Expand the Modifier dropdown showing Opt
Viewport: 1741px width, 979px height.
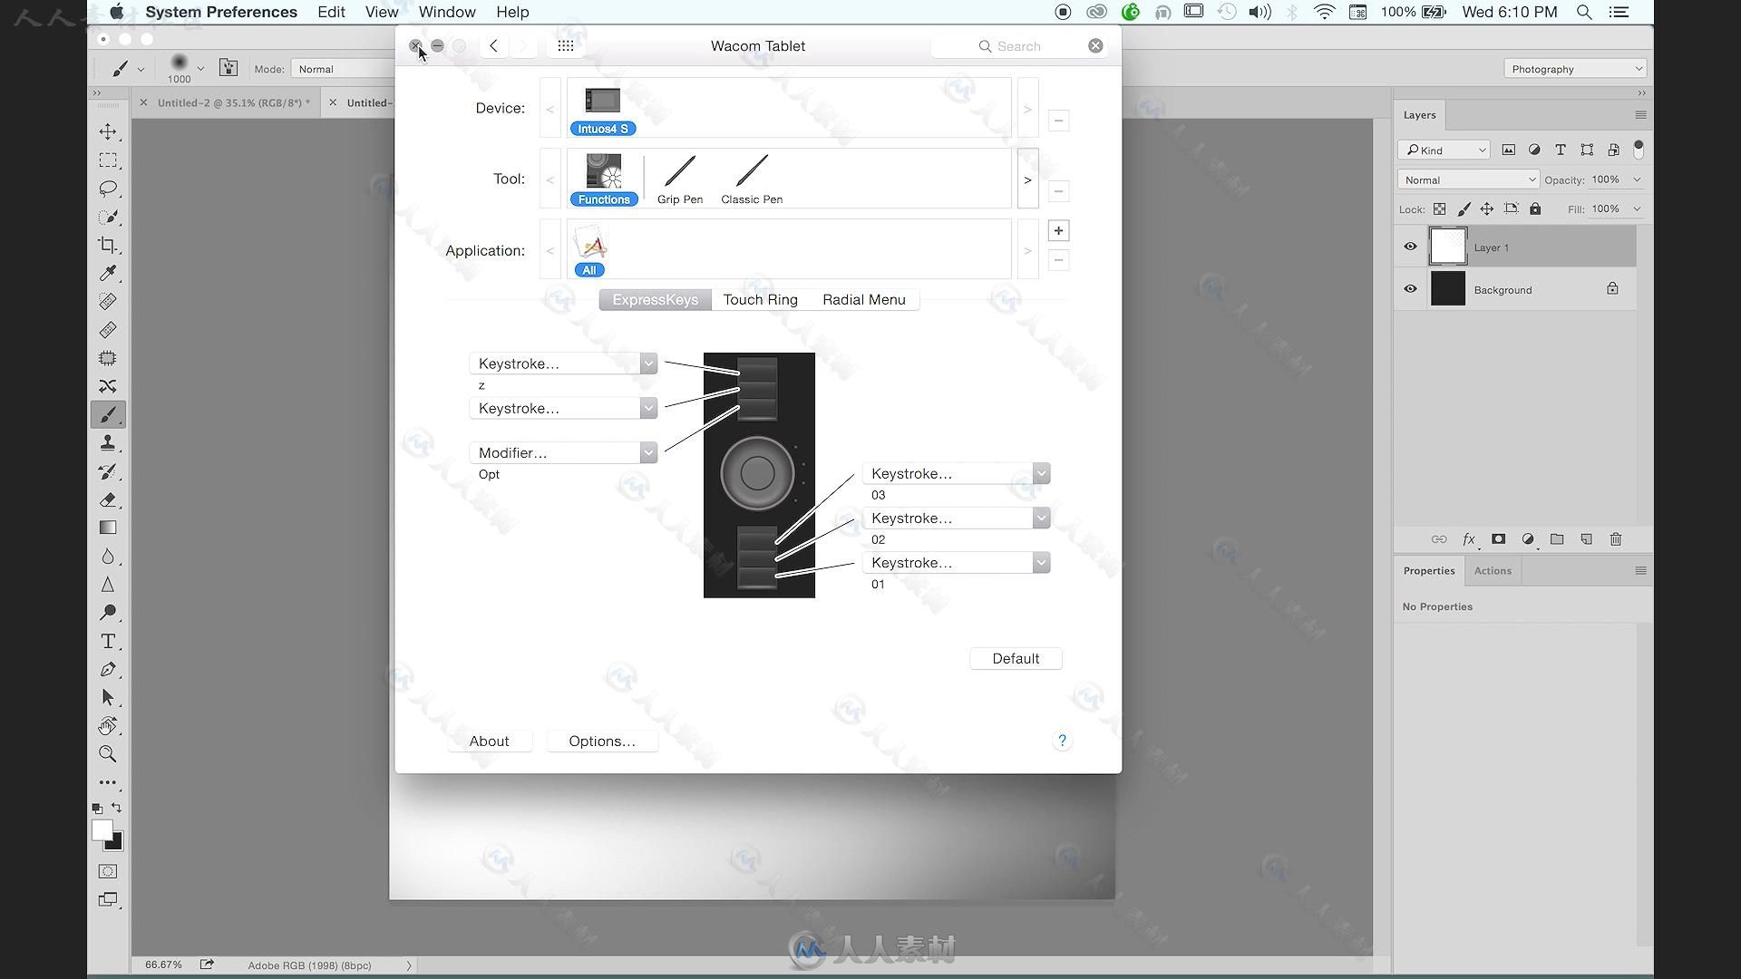pos(648,451)
